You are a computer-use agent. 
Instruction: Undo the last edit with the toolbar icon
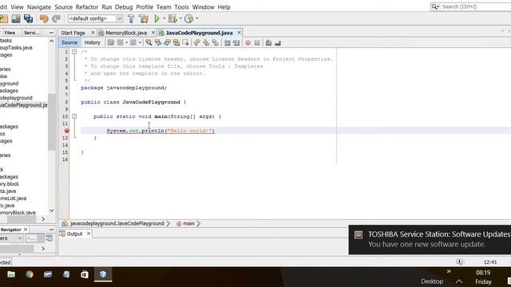point(44,18)
